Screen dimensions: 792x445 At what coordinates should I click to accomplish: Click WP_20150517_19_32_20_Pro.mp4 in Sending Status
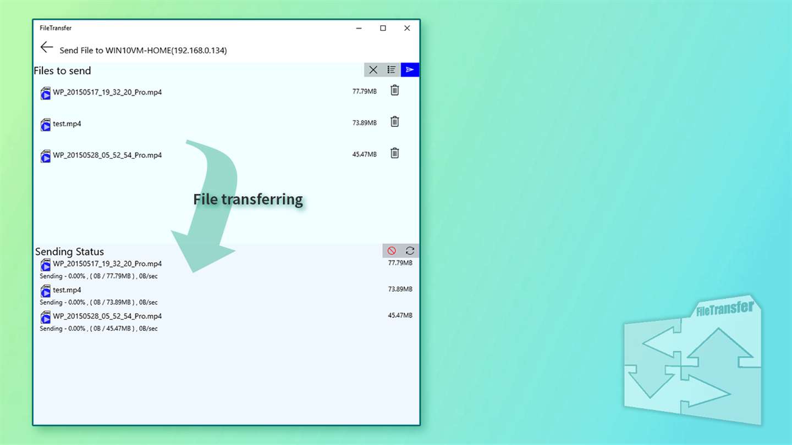[107, 264]
